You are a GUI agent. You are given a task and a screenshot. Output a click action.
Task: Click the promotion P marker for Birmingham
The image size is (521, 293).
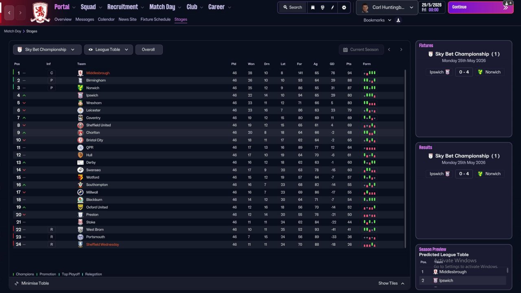tap(52, 80)
